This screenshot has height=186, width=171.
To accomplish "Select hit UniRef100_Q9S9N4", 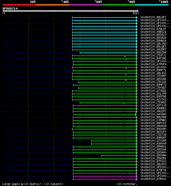I will pos(153,156).
